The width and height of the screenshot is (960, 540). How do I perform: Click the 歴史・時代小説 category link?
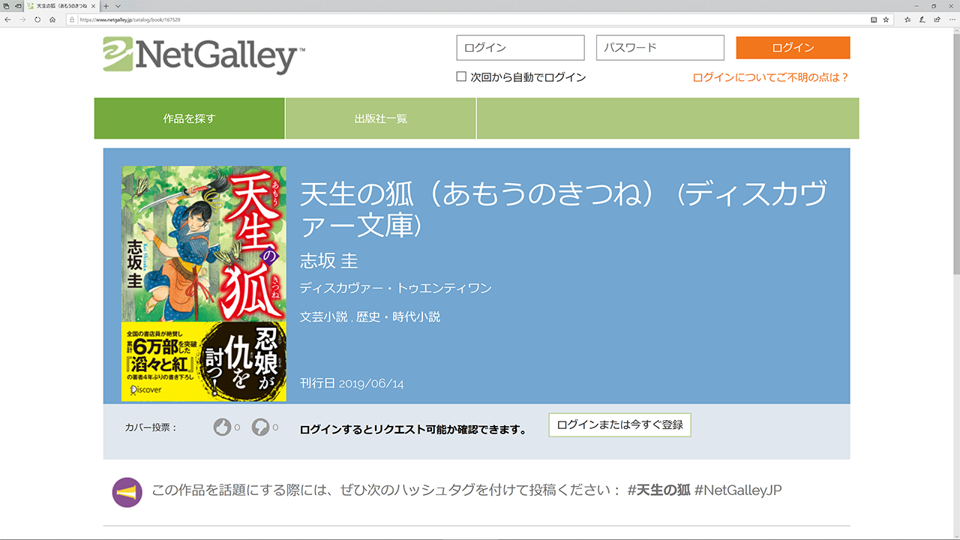click(x=397, y=316)
